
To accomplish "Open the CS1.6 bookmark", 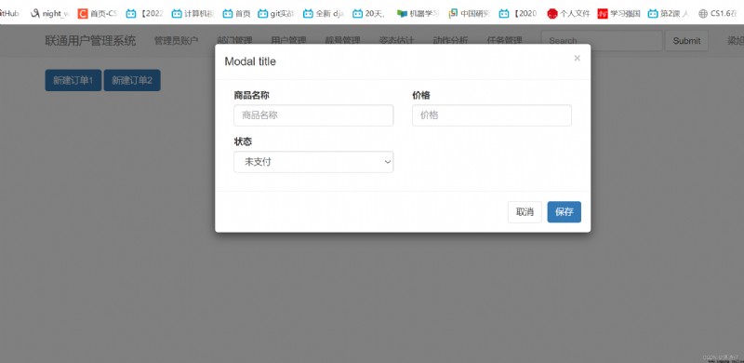I will point(717,13).
